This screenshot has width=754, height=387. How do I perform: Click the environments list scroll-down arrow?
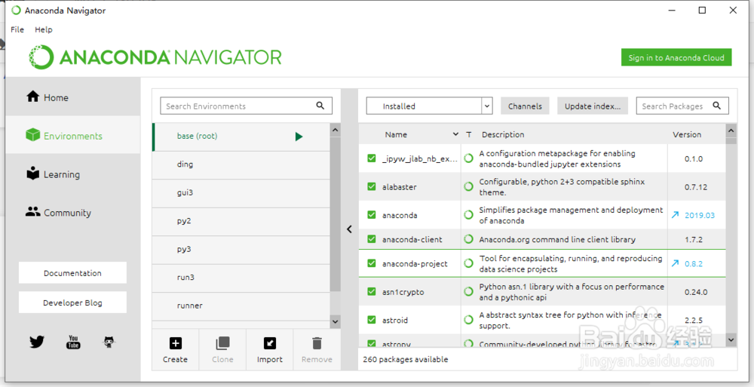coord(336,321)
